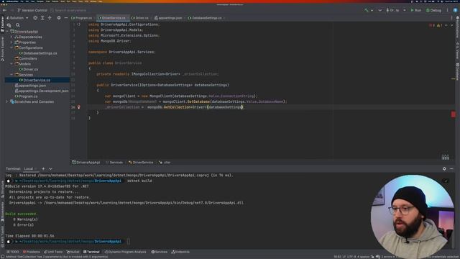Open the Version Control menu
Image resolution: width=460 pixels, height=259 pixels.
[32, 10]
